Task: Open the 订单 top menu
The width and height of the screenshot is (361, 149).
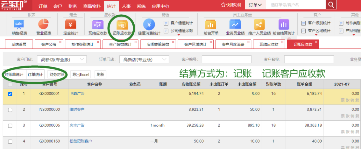Action: coord(43,6)
